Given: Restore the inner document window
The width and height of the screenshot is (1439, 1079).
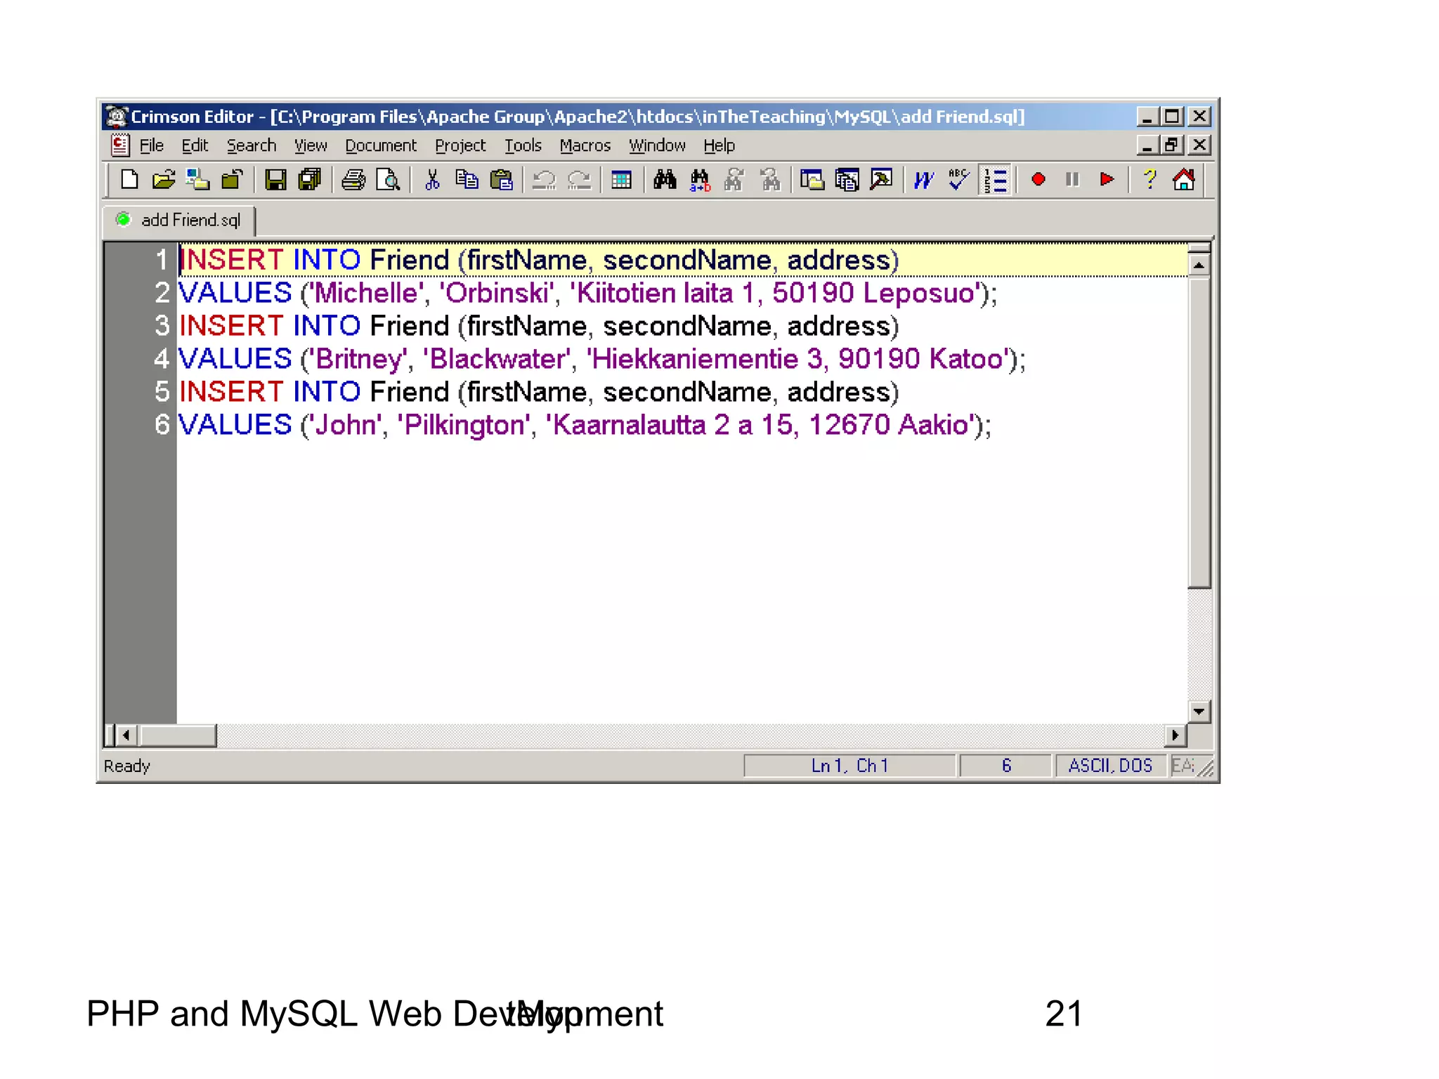Looking at the screenshot, I should pos(1171,145).
